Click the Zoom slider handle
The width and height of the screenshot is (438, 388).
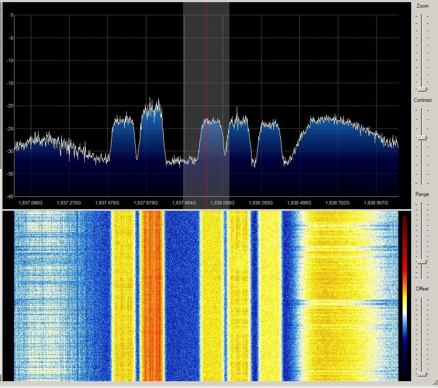click(x=422, y=89)
